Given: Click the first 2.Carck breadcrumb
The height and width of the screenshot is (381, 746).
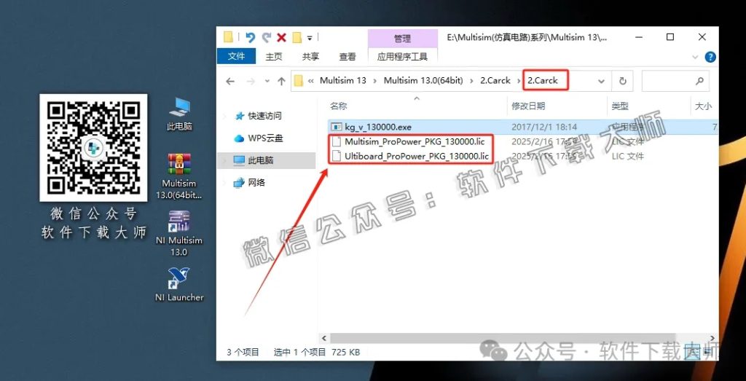Looking at the screenshot, I should [x=495, y=80].
